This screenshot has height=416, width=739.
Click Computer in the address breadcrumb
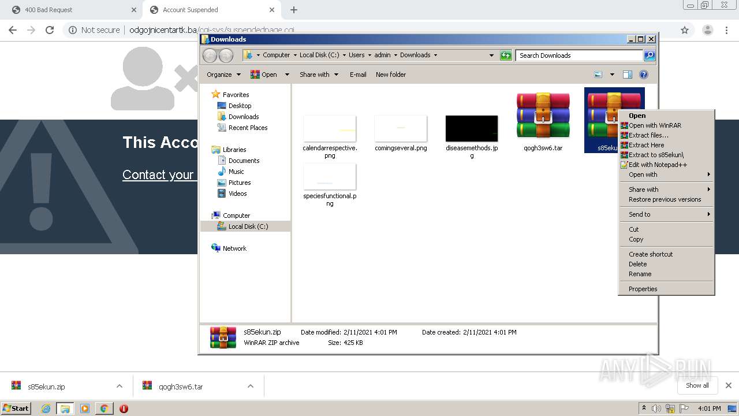[x=277, y=55]
